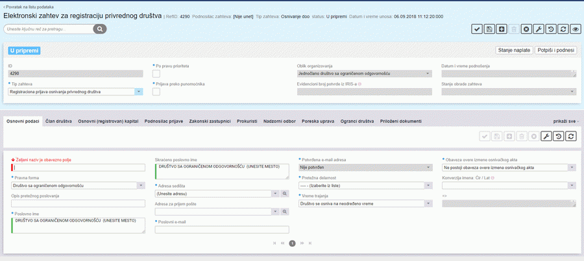Click the checkmark confirm icon in top toolbar

(x=476, y=29)
